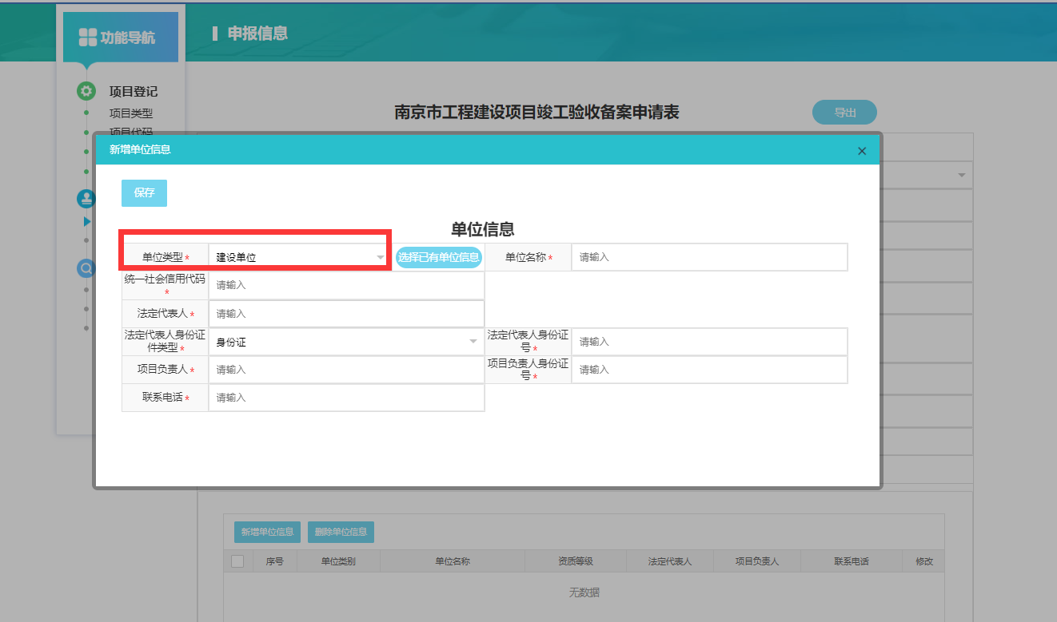Expand the 法定代表人身份证件类型 dropdown

coord(345,342)
